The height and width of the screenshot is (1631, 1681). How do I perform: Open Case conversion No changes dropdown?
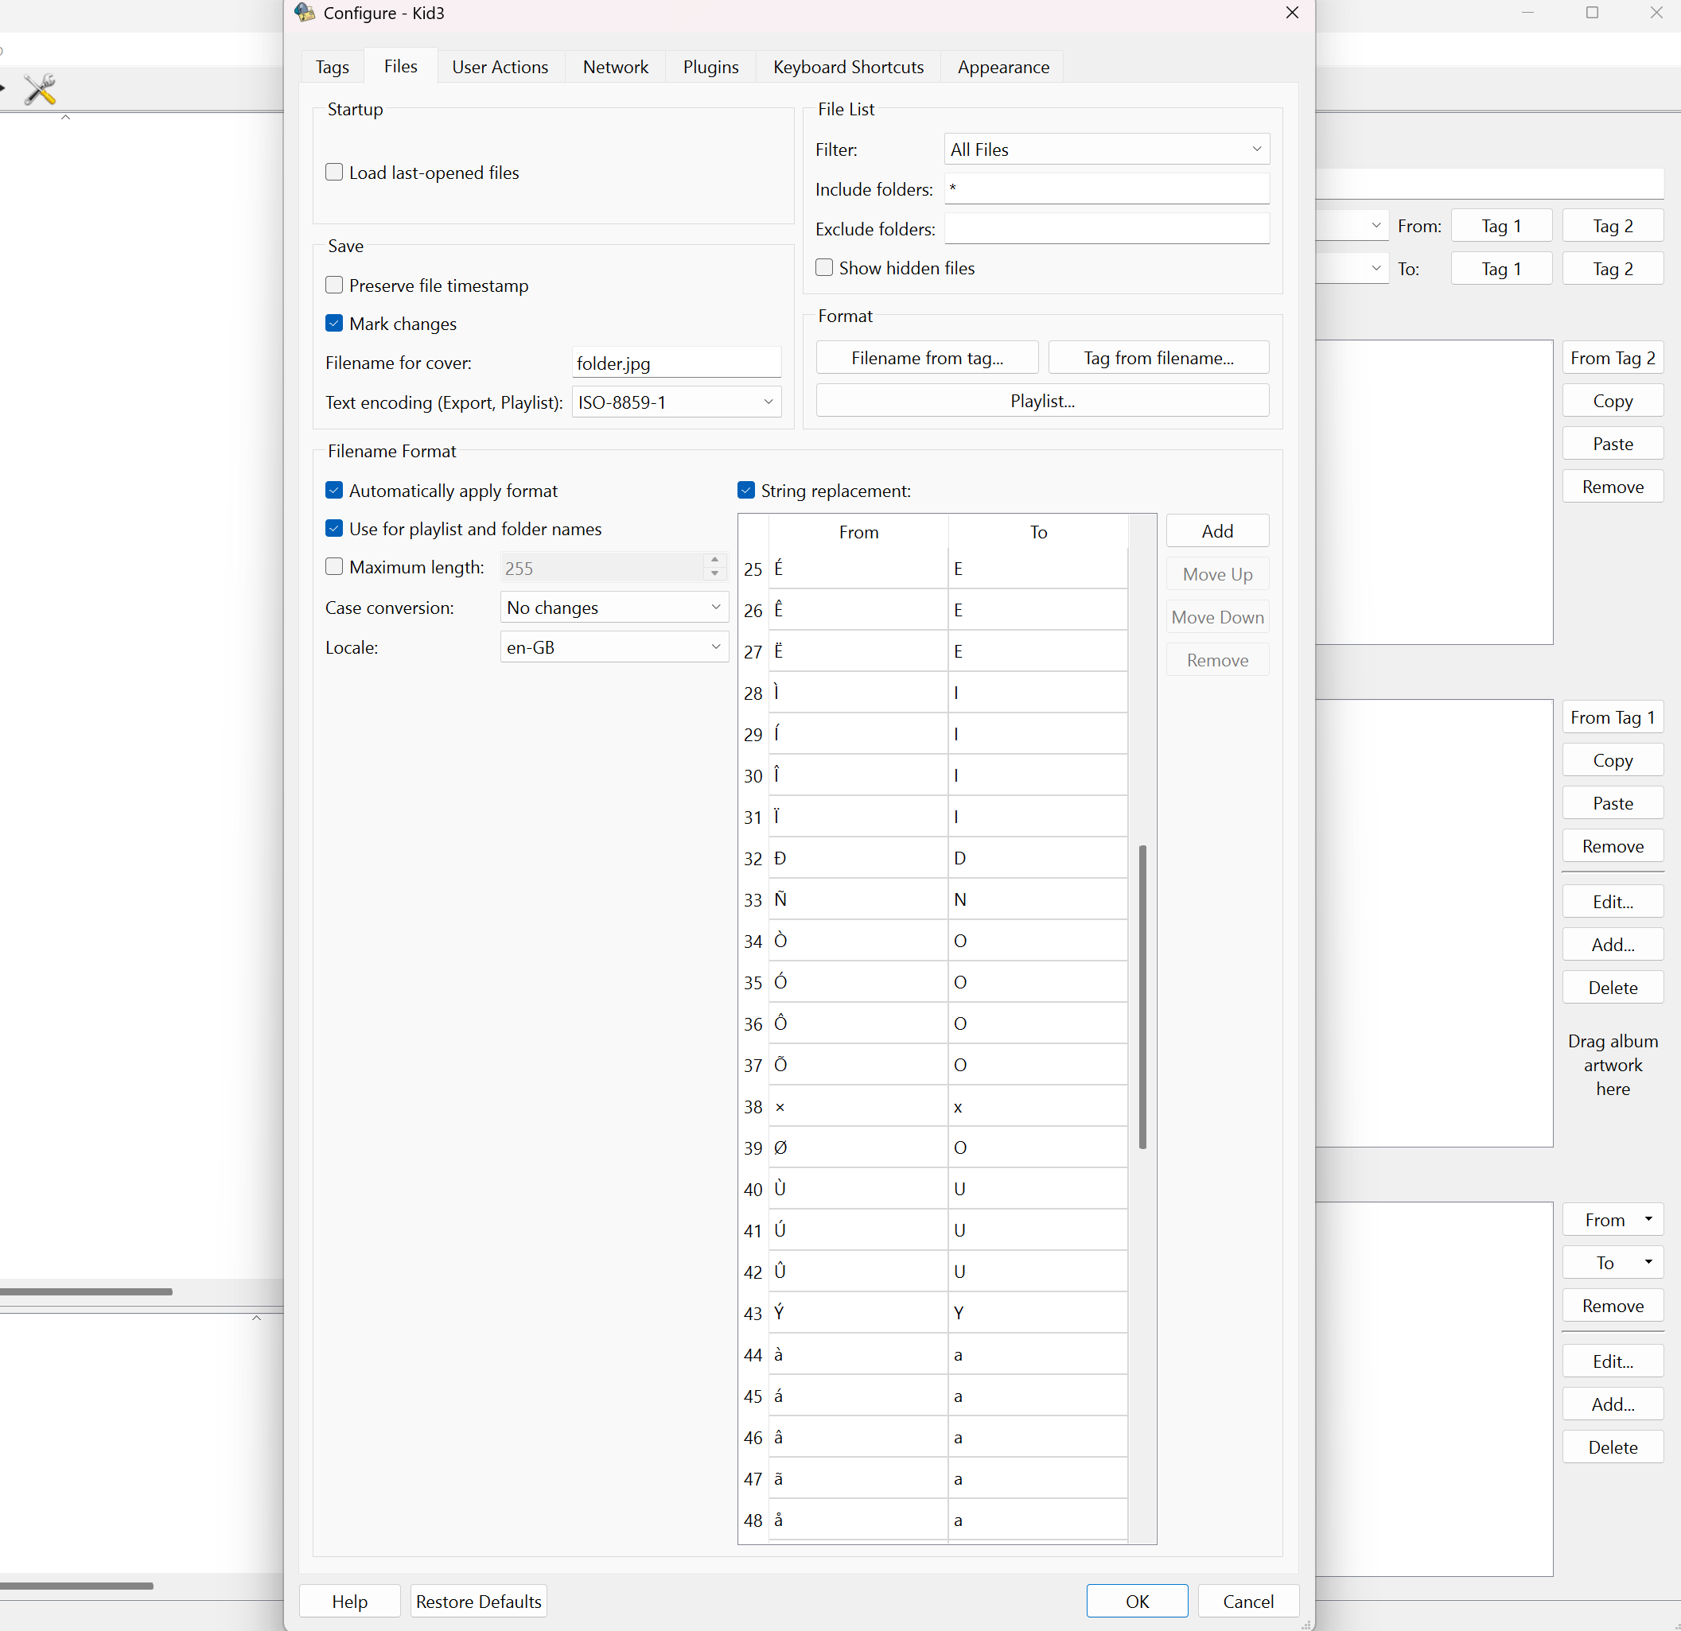(614, 607)
